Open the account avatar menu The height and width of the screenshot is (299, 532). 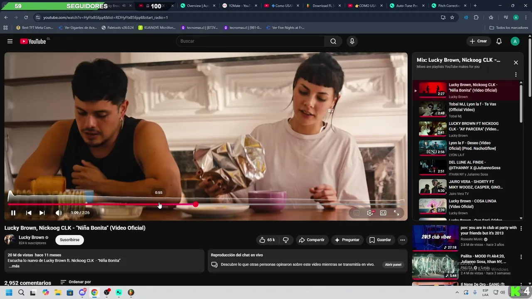(515, 41)
